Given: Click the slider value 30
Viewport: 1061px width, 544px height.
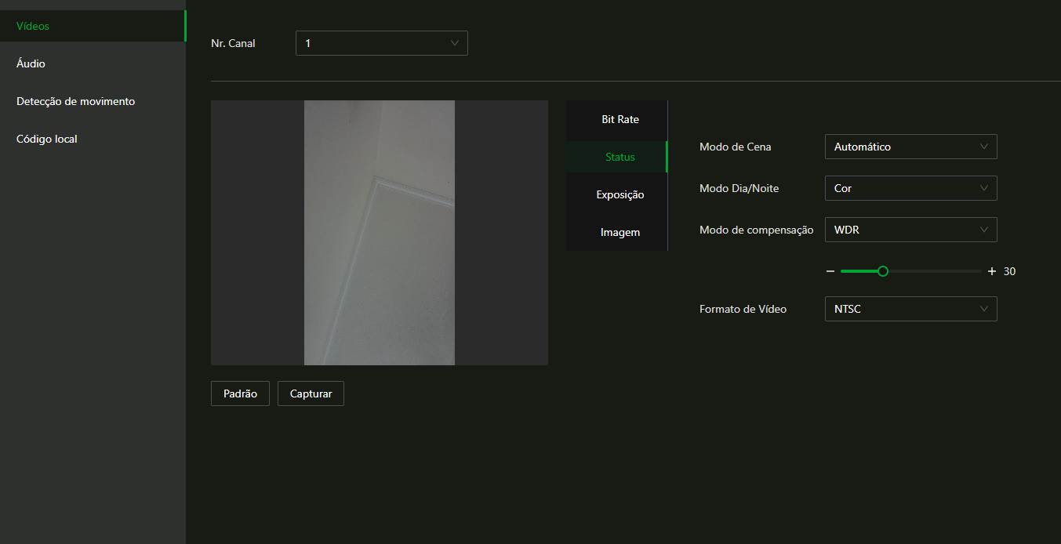Looking at the screenshot, I should (1010, 271).
